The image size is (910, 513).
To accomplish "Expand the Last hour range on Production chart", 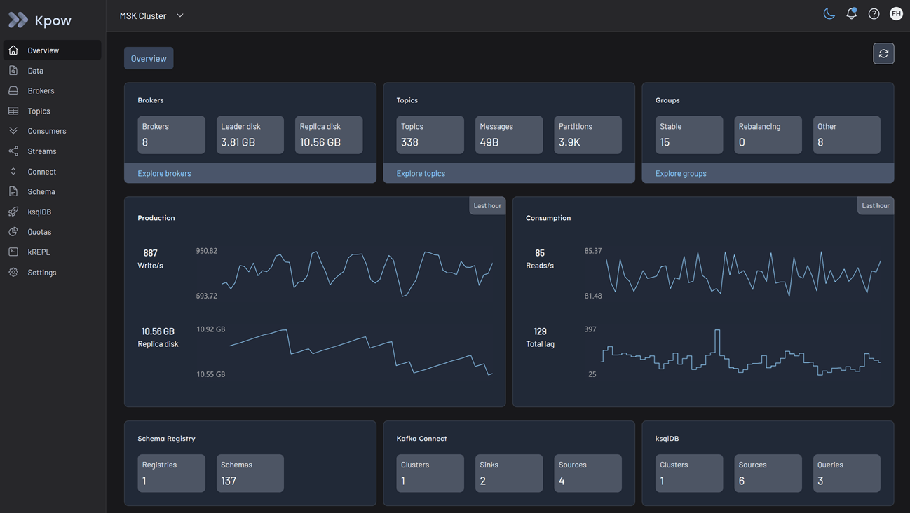I will 487,205.
